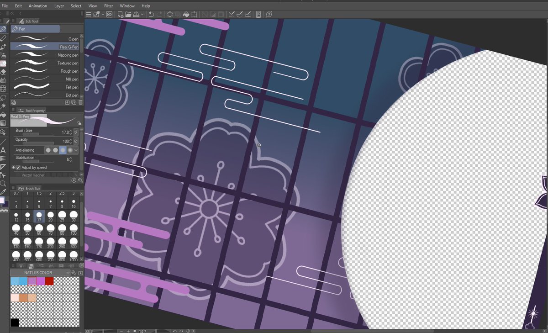Select the Gradient tool in left toolbar
The height and width of the screenshot is (333, 548).
tap(4, 123)
